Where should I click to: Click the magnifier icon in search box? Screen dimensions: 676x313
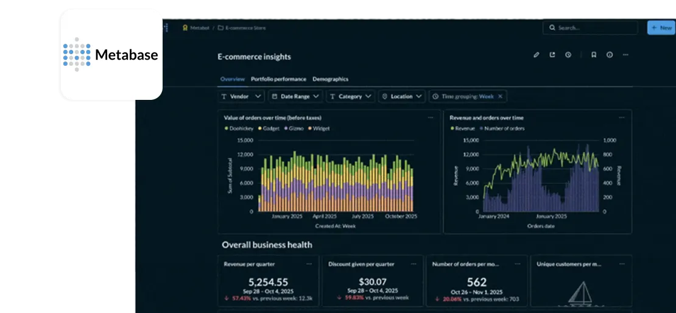point(552,27)
